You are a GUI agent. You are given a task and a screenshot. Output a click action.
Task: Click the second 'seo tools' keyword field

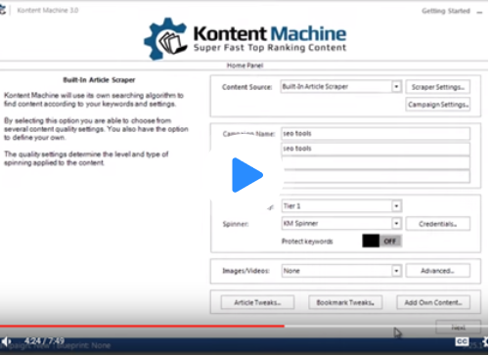(376, 149)
